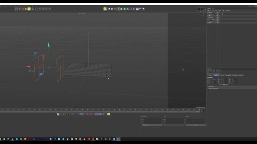This screenshot has width=257, height=144.
Task: Open the green Spotify icon in taskbar
Action: tap(21, 139)
